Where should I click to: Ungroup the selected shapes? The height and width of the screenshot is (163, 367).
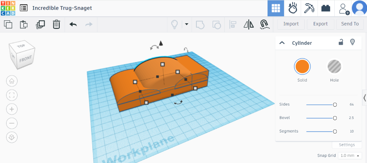pos(216,24)
